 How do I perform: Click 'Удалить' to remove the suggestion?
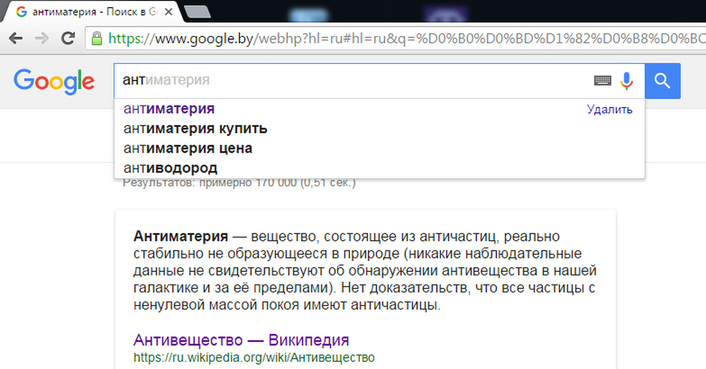tap(610, 110)
